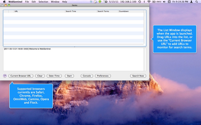Screen dimensions: 201x125
Task: Open the Window menu
Action: 55,2
